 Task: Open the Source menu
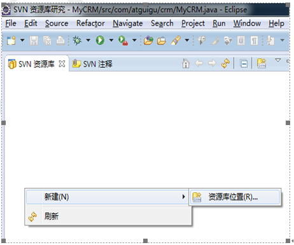coord(57,23)
